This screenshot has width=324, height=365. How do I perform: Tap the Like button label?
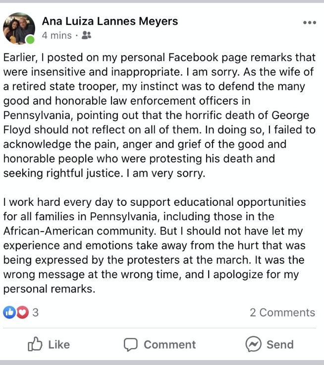pos(59,345)
